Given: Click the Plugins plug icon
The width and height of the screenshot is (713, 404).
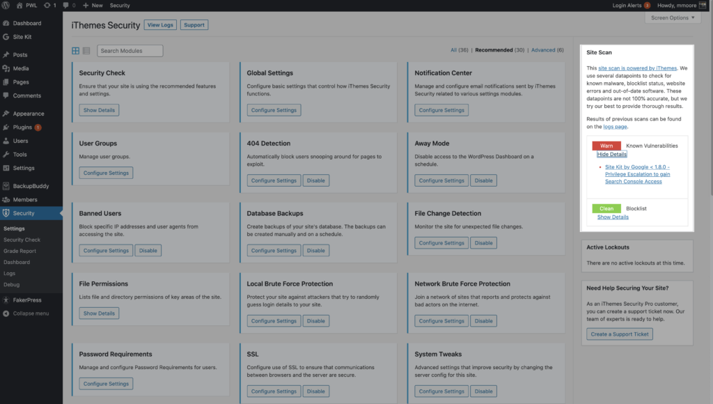Looking at the screenshot, I should pyautogui.click(x=6, y=127).
